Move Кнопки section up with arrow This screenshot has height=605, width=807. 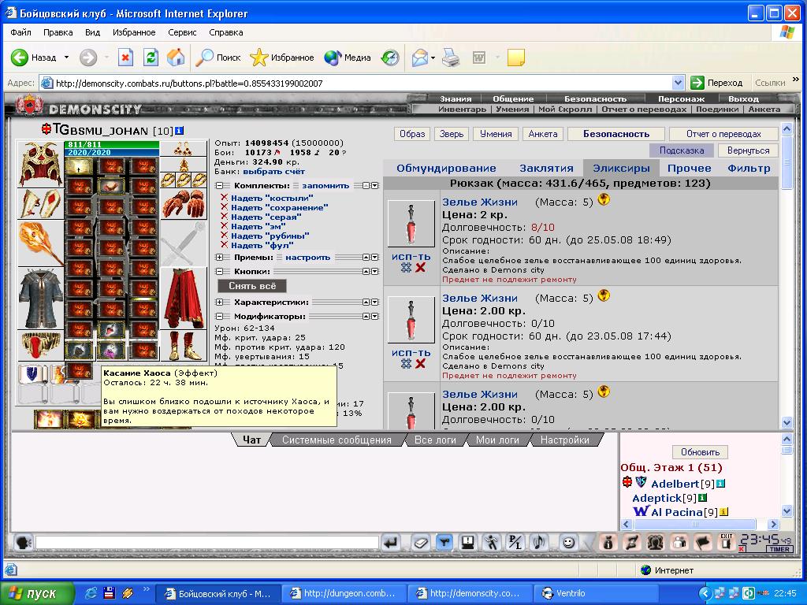(x=366, y=271)
